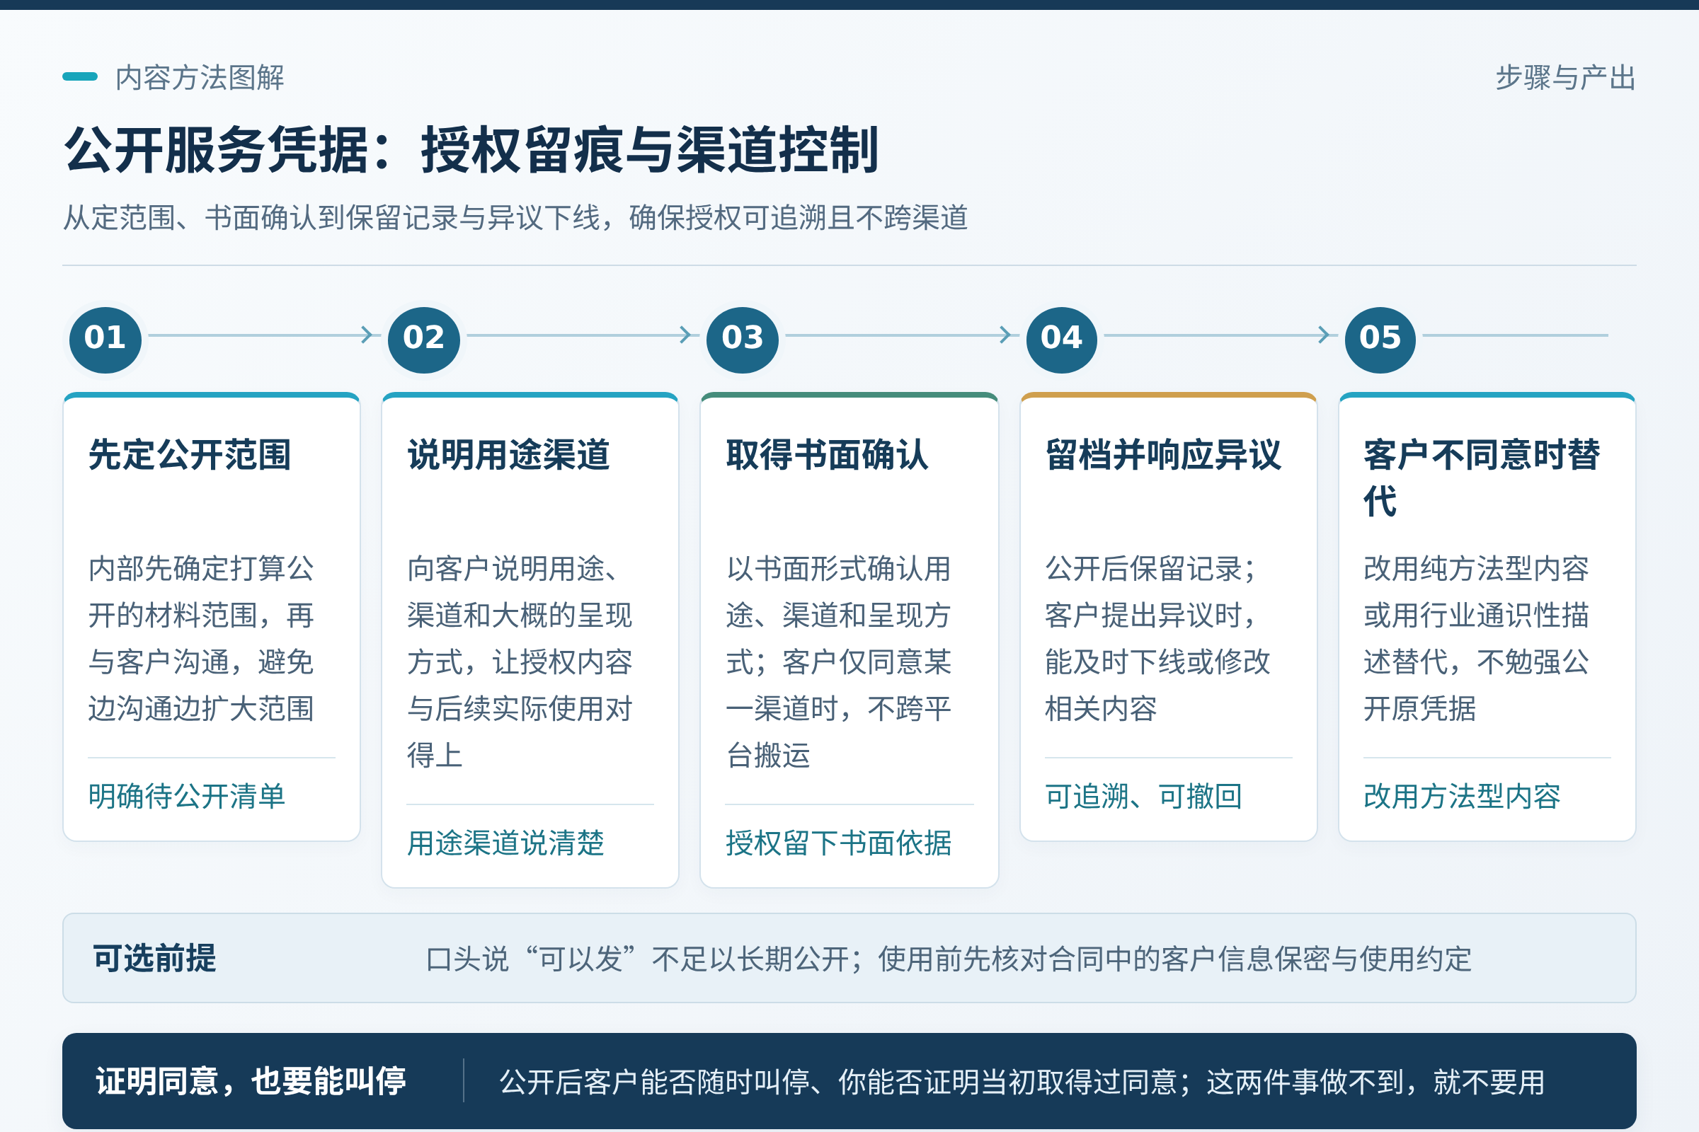This screenshot has width=1699, height=1132.
Task: Click the note starting with 口头说“可以发”
Action: click(x=949, y=959)
